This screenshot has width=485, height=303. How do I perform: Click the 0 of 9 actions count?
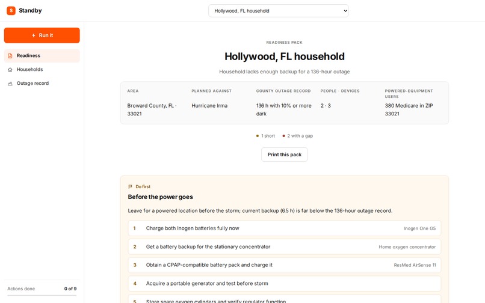[x=70, y=289]
